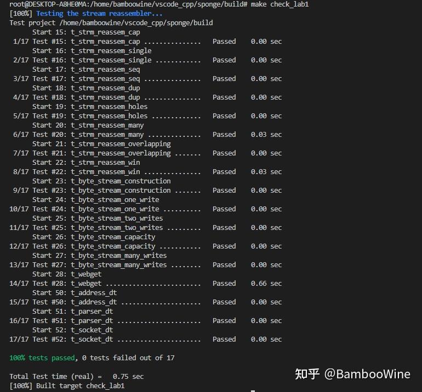Click 'Test #19: t_strm_reassem_holes' result name
The width and height of the screenshot is (422, 392).
(x=90, y=116)
